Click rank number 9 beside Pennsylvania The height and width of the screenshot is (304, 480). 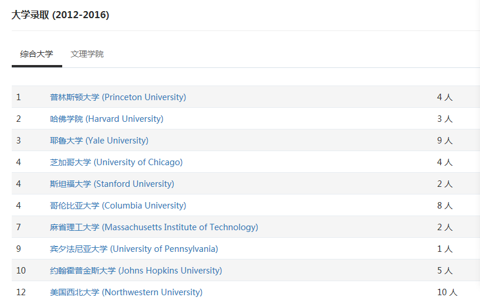[x=19, y=249]
